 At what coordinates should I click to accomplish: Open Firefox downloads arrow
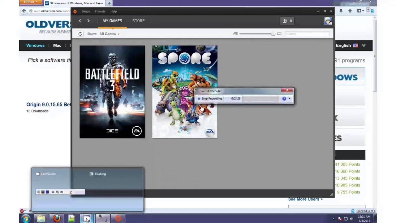(341, 11)
